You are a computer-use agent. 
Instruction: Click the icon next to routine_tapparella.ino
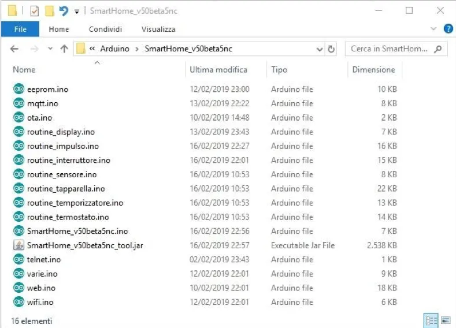19,189
